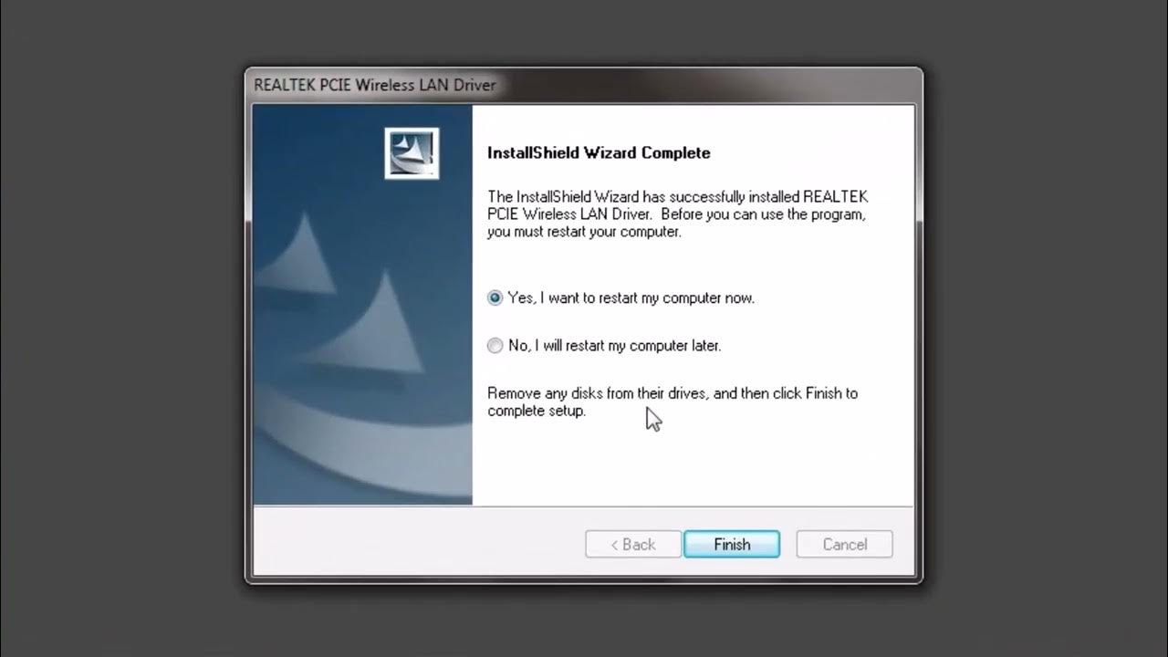Viewport: 1168px width, 657px height.
Task: Click the InstallShield logo icon
Action: (412, 153)
